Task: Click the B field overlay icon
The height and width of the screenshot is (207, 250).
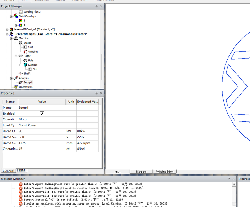Action: pos(21,21)
